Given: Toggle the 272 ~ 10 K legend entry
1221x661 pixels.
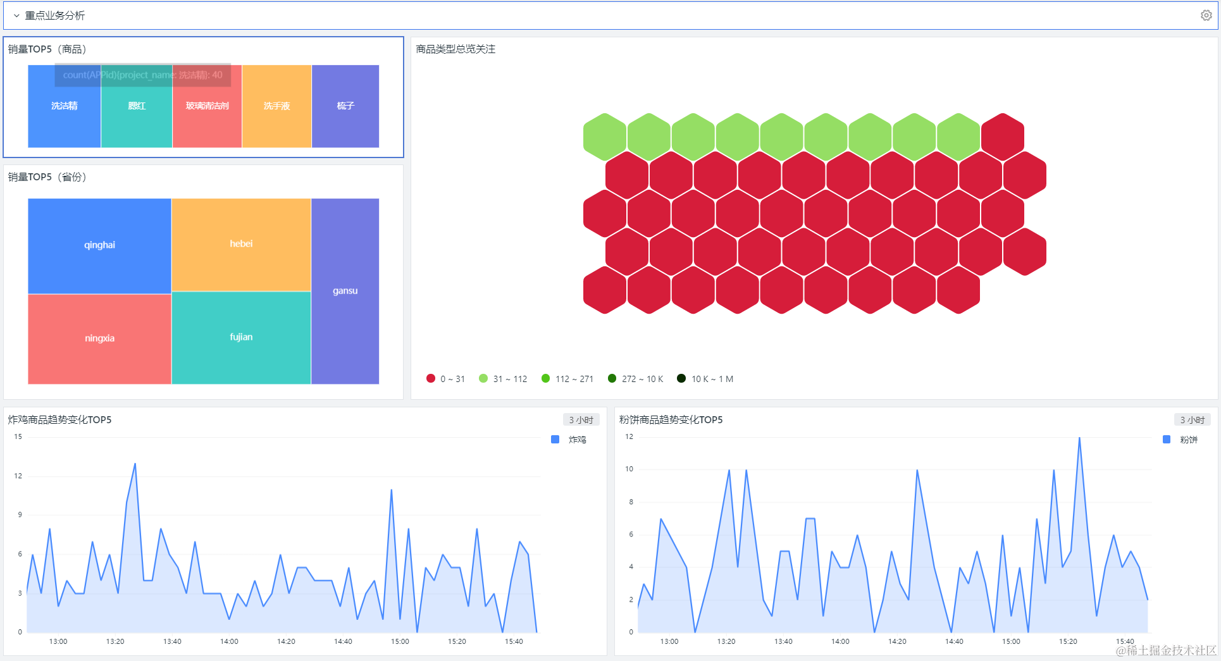Looking at the screenshot, I should 635,379.
